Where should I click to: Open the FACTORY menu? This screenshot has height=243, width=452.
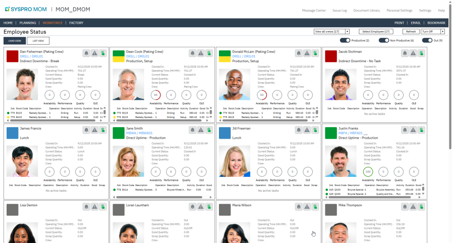(x=76, y=23)
